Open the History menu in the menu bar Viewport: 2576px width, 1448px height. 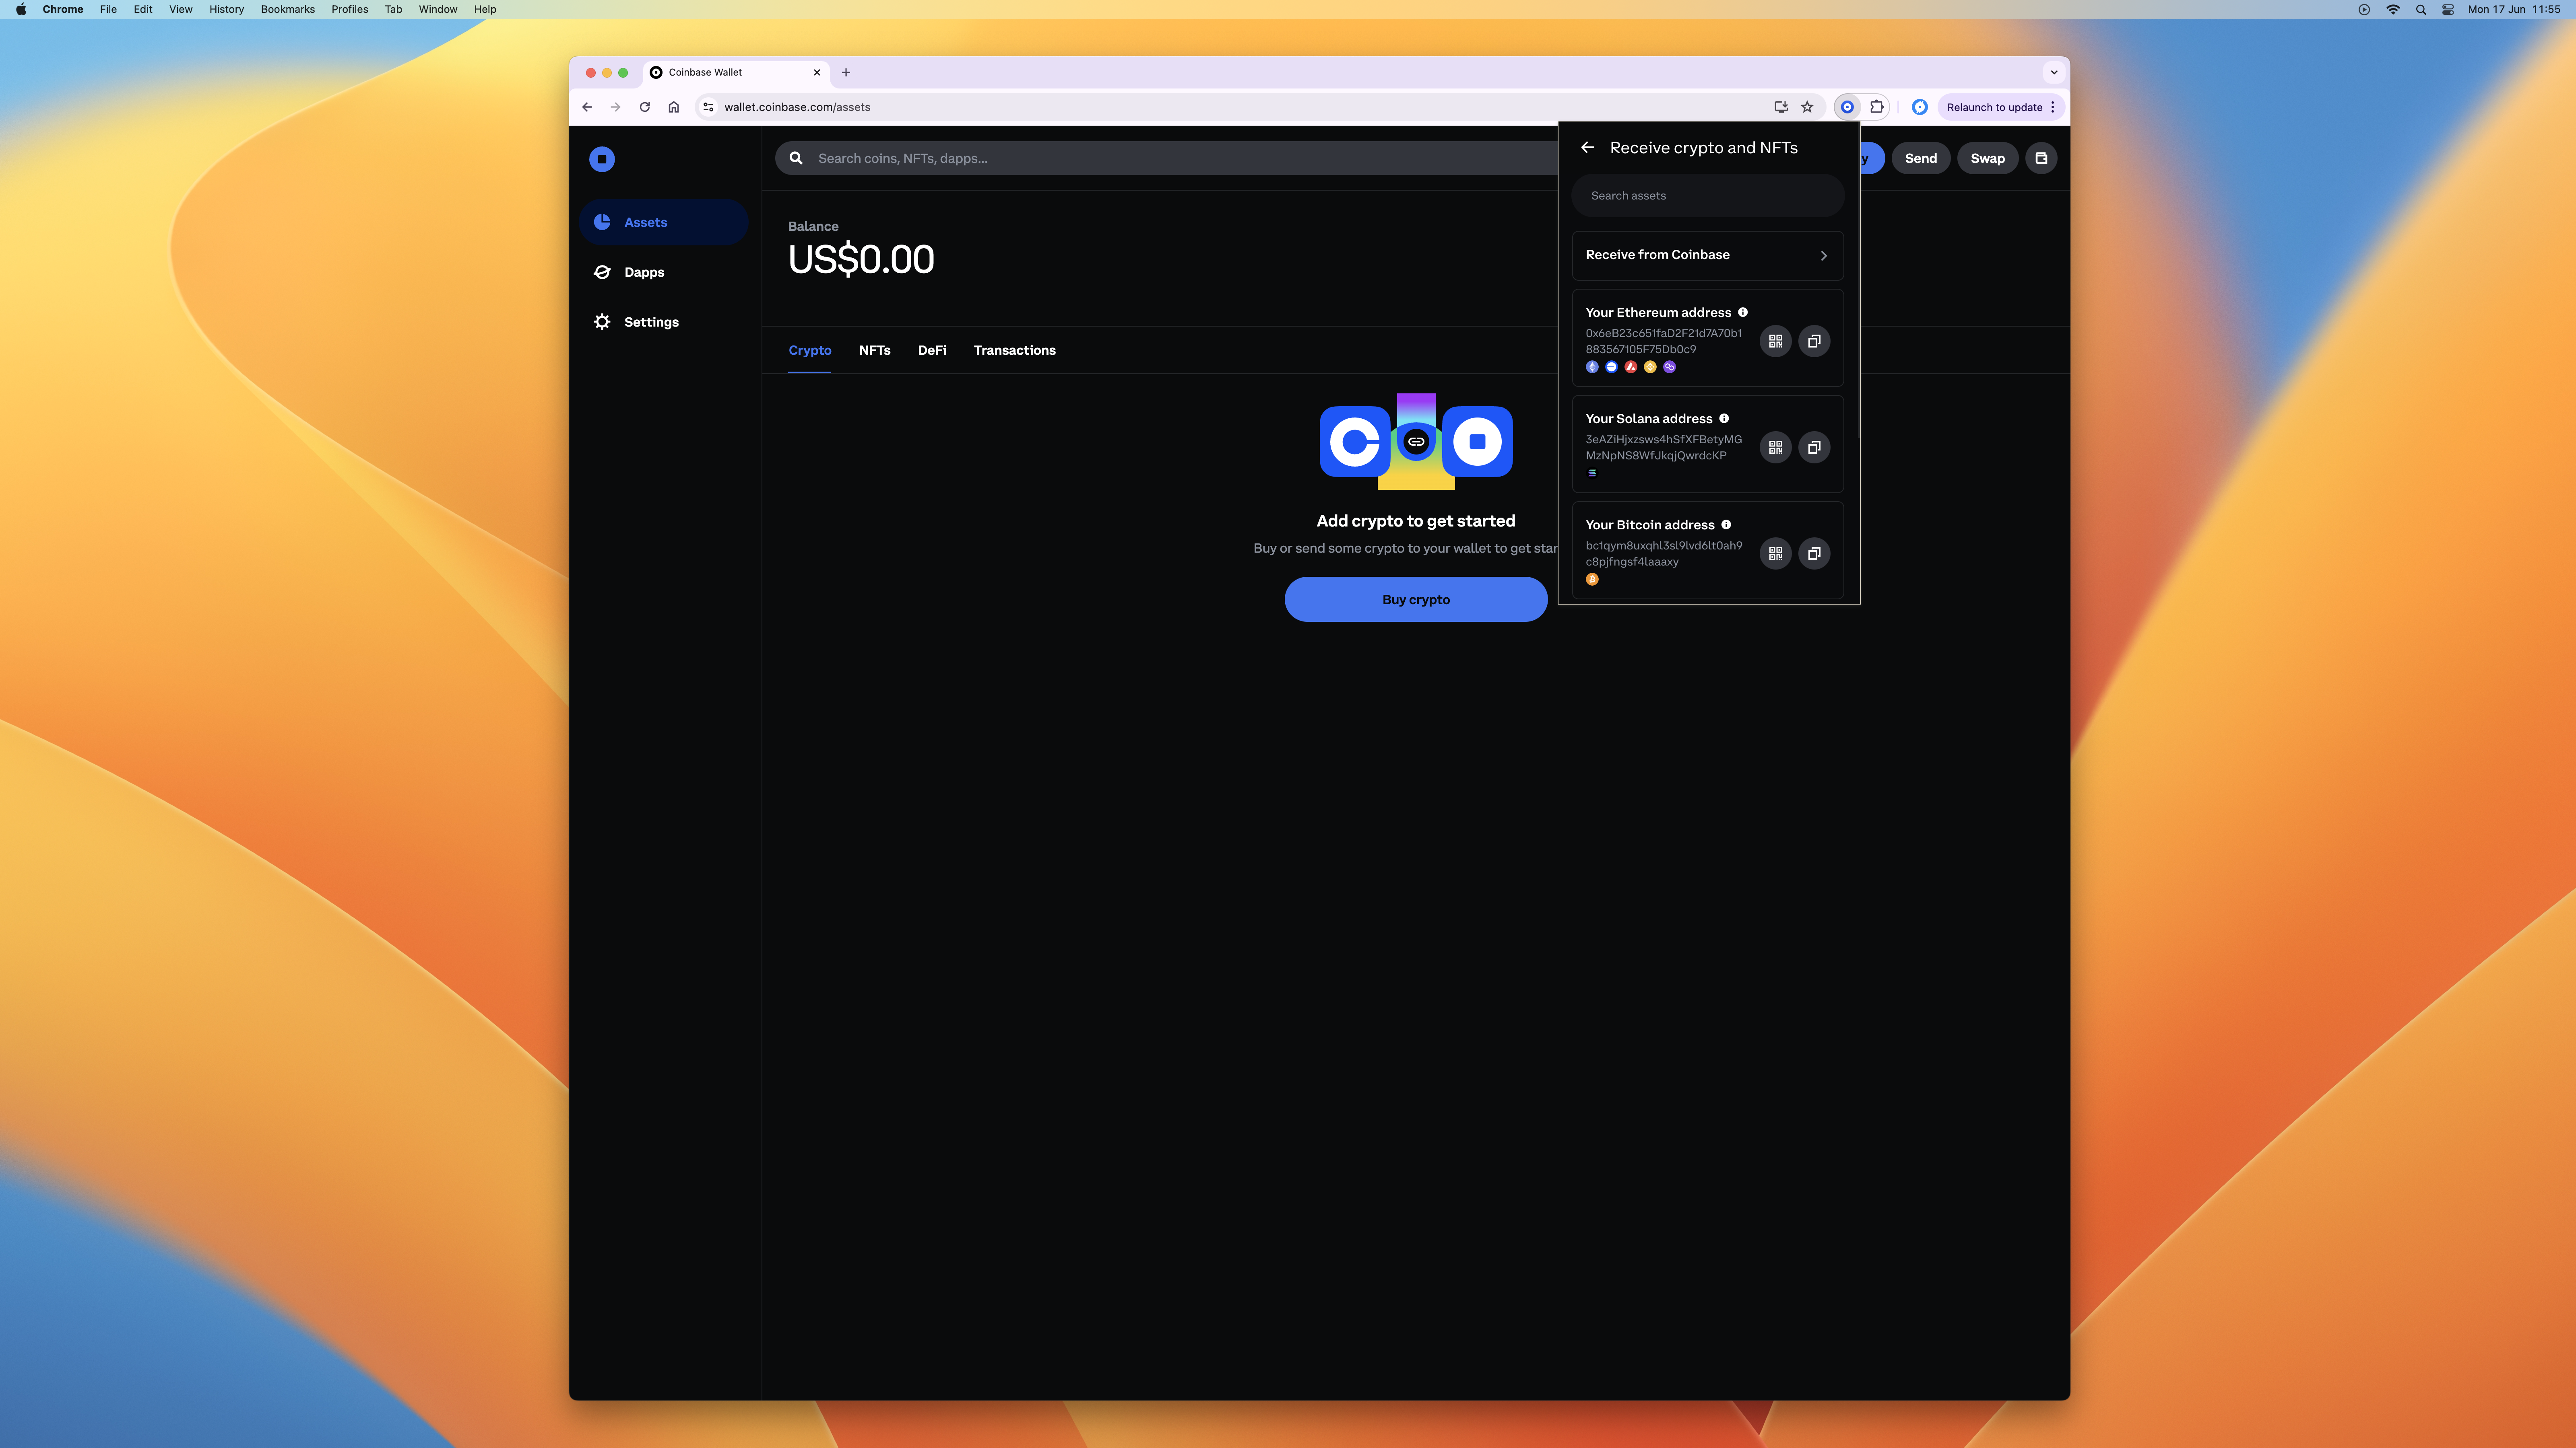coord(225,9)
